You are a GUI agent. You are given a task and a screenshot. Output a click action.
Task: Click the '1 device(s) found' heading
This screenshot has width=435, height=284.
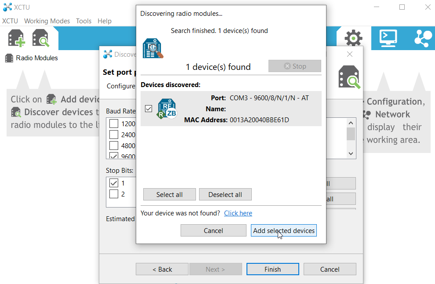[218, 67]
